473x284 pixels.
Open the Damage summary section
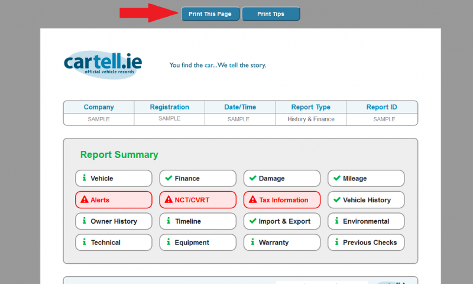[282, 178]
